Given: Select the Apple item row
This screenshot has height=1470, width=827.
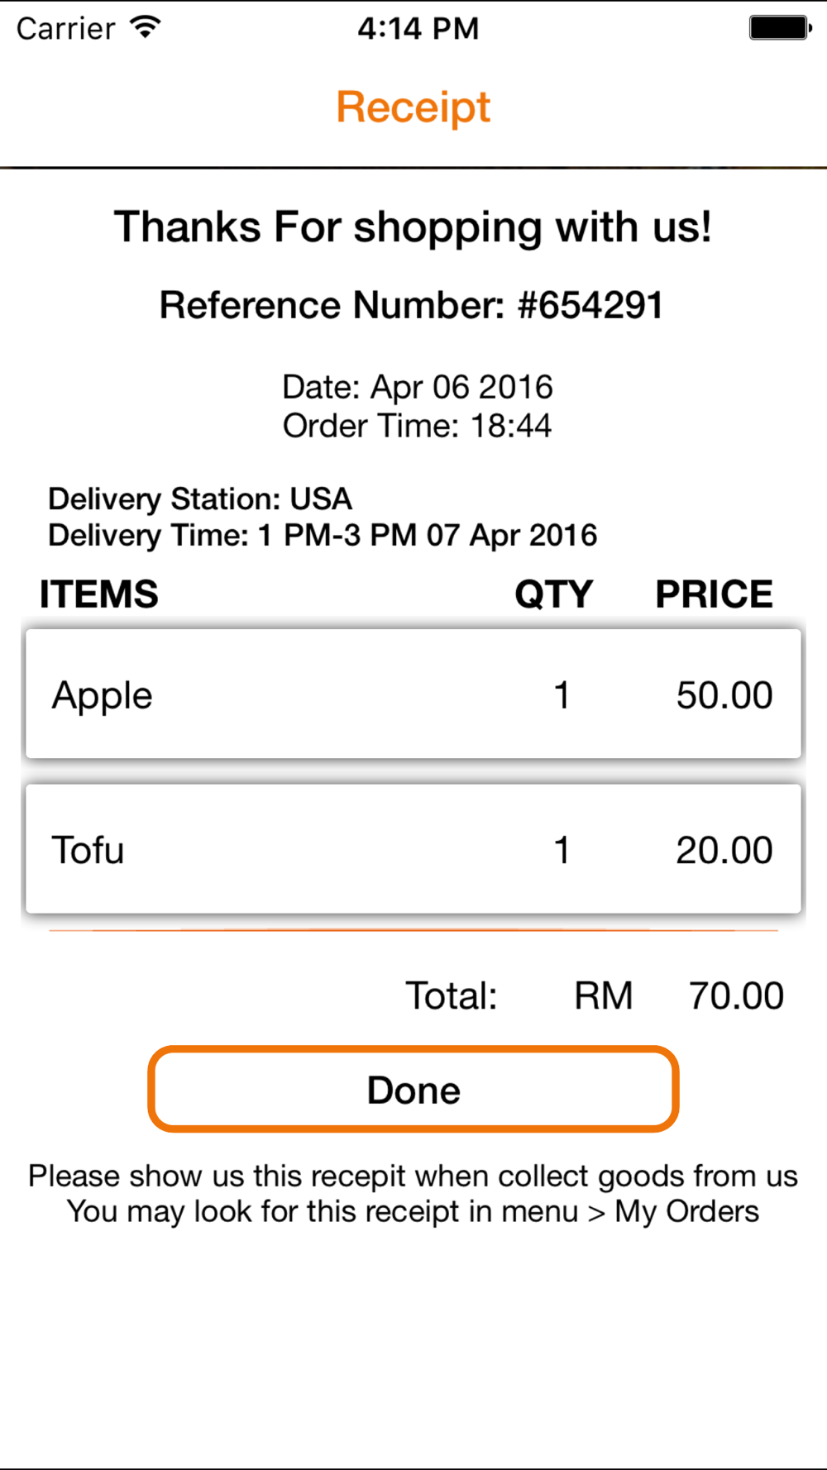Looking at the screenshot, I should (x=413, y=694).
